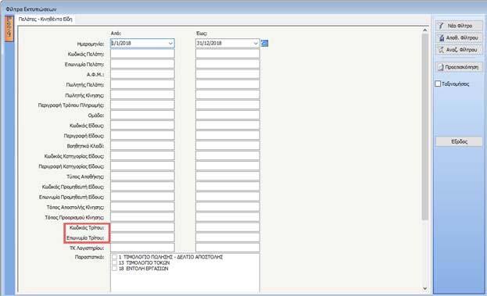Click the Έως field for Επωνυμία Πελάτη
The image size is (487, 296).
(x=227, y=64)
